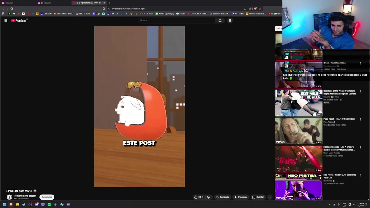The width and height of the screenshot is (370, 208).
Task: Click in the Buscar search field
Action: coord(177,21)
